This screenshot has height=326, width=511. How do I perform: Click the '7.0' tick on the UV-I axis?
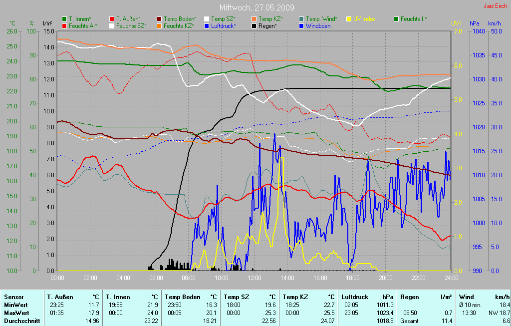tap(458, 31)
